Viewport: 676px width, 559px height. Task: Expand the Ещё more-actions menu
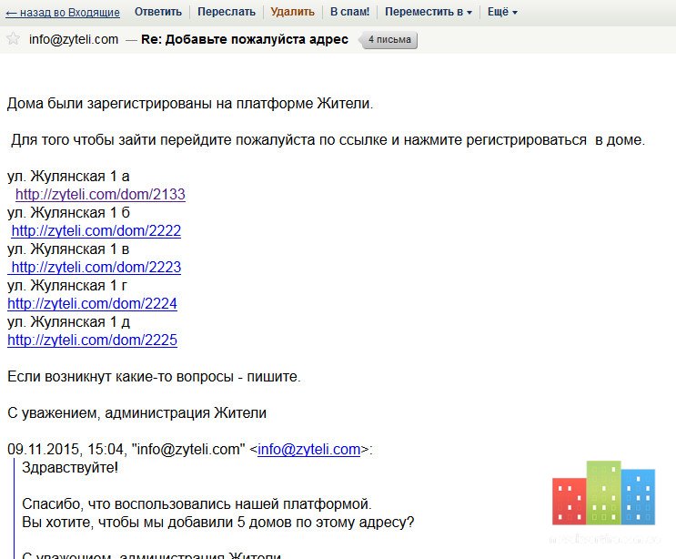tap(502, 12)
